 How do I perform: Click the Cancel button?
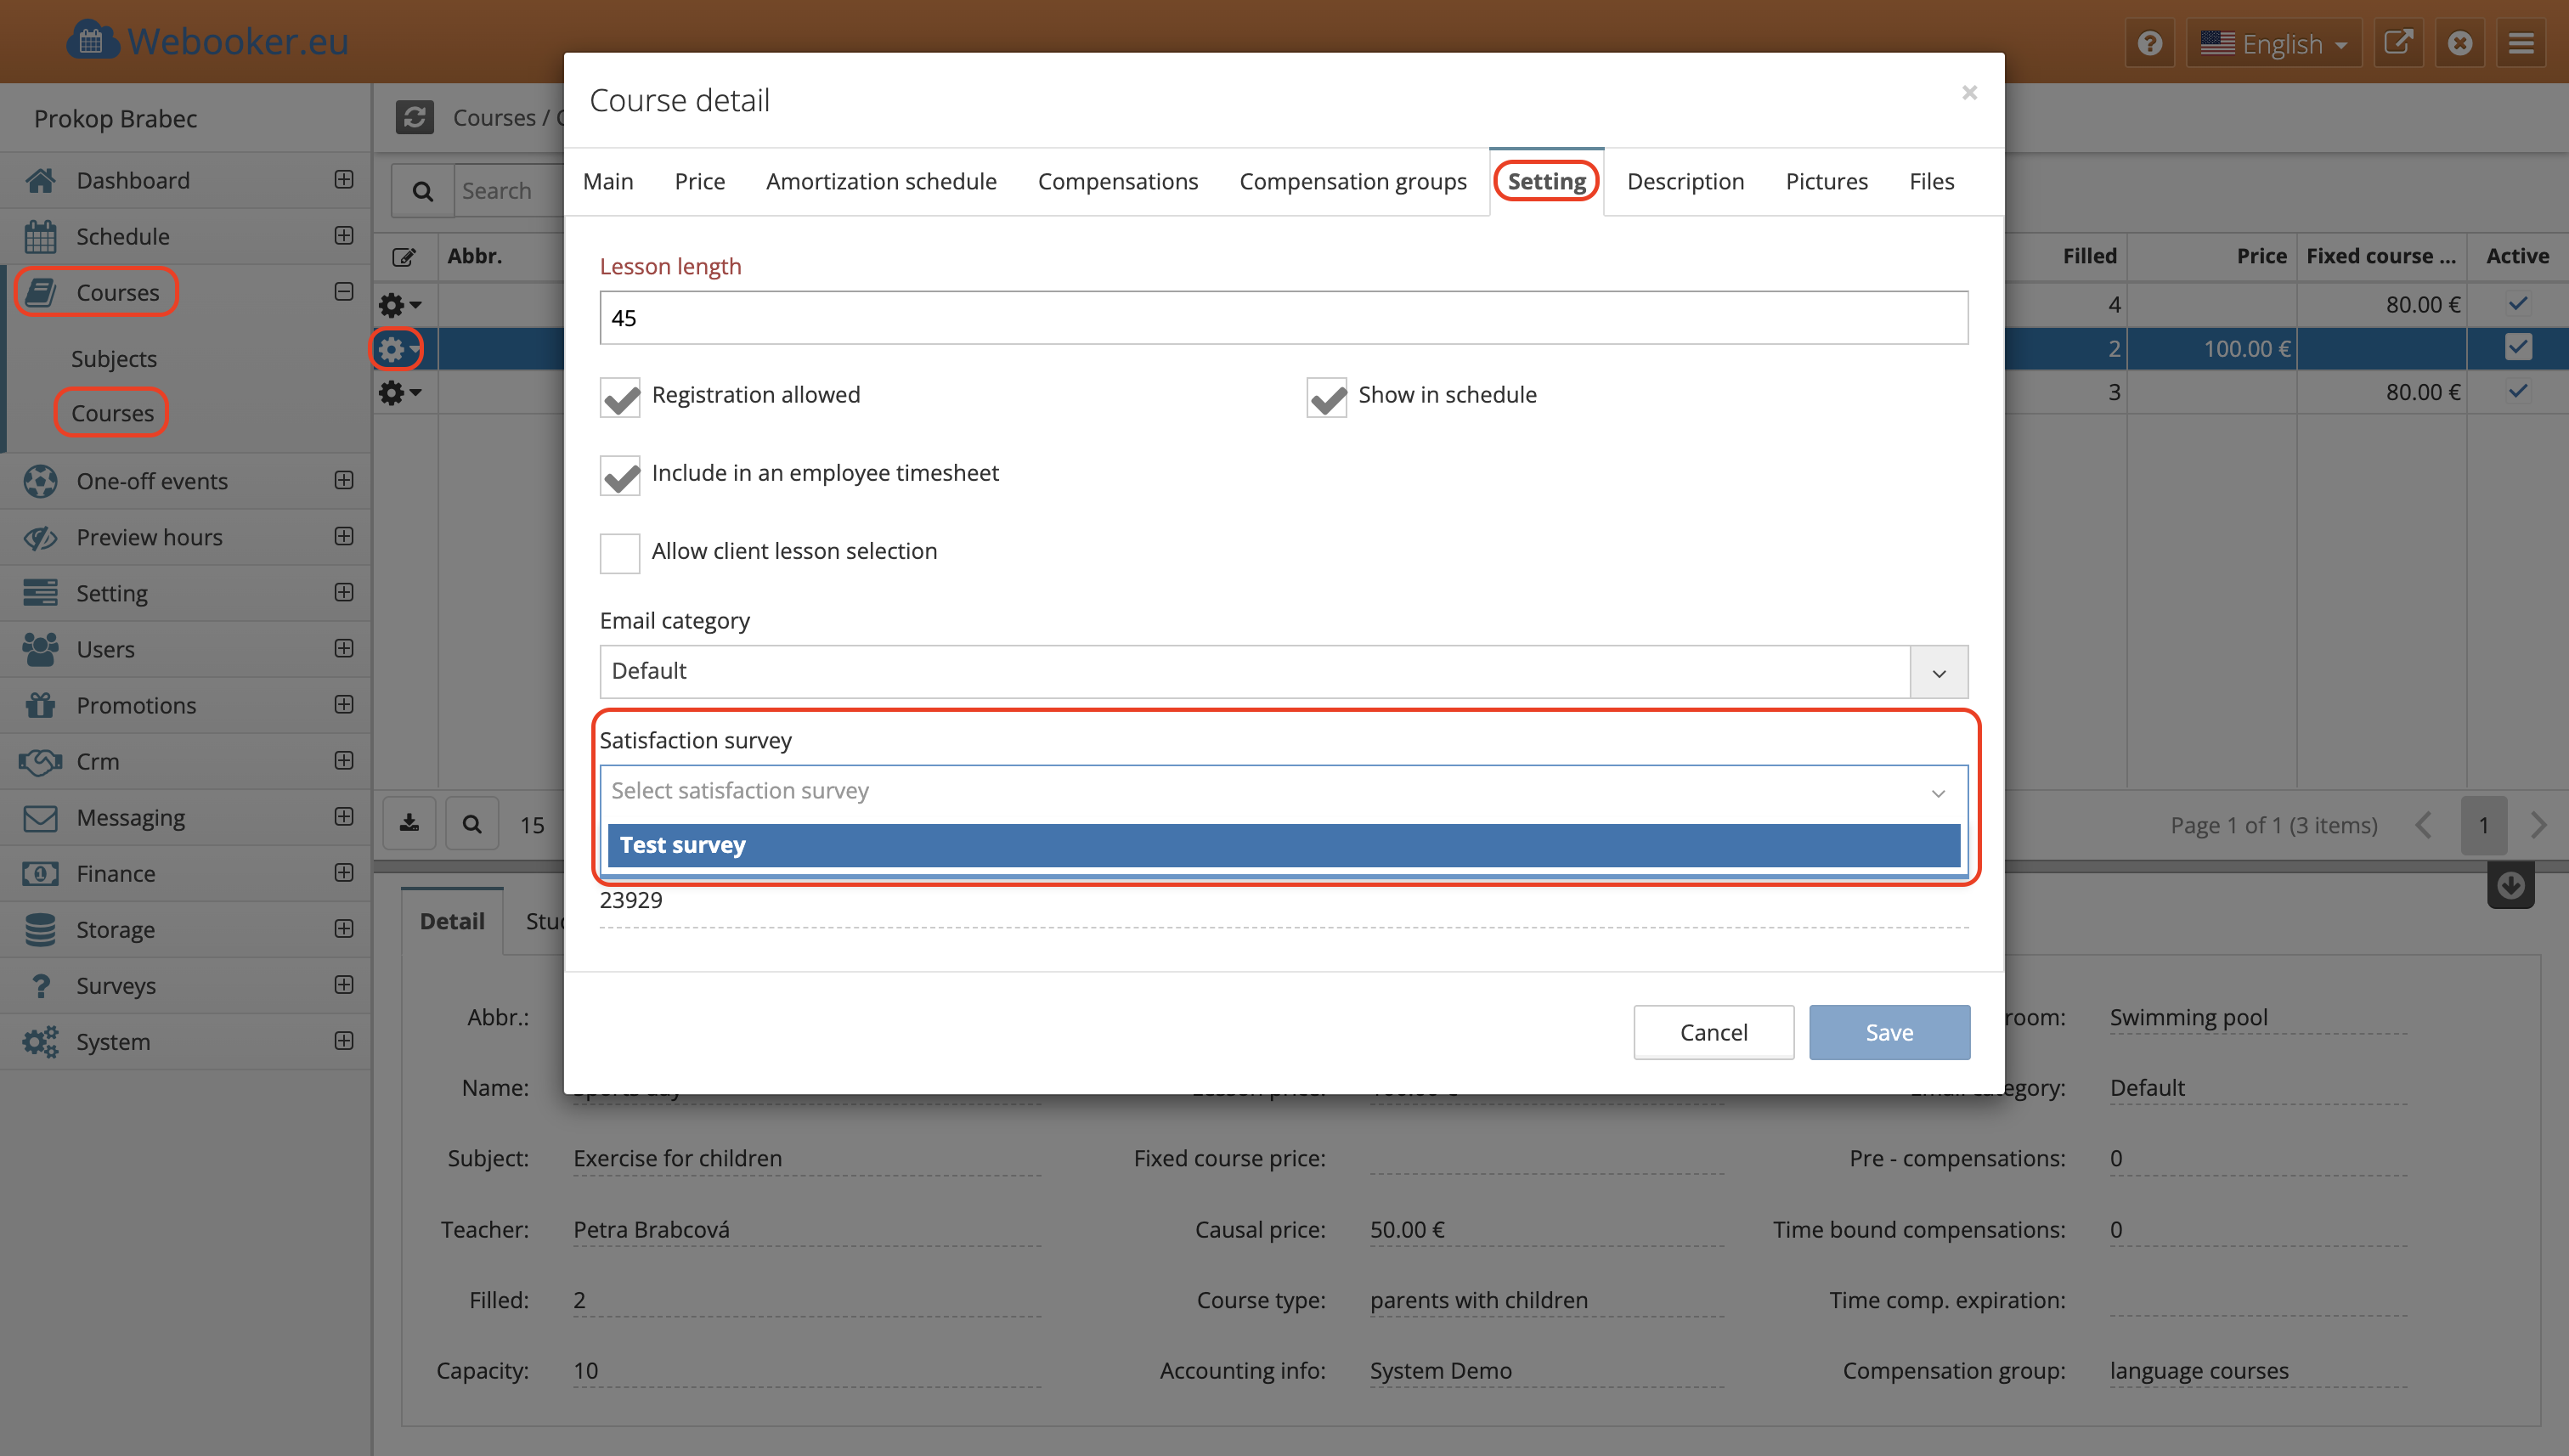[1713, 1032]
